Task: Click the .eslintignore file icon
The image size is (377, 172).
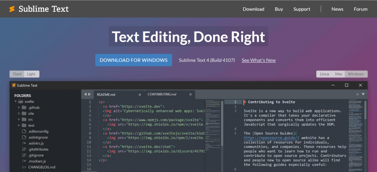Action: click(x=24, y=137)
